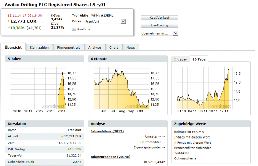Open the 6 Monate chart thumbnail

click(x=127, y=90)
